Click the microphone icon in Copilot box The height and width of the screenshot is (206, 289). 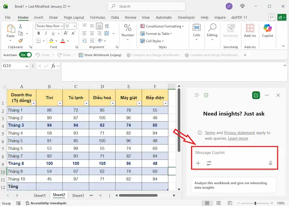coord(270,163)
